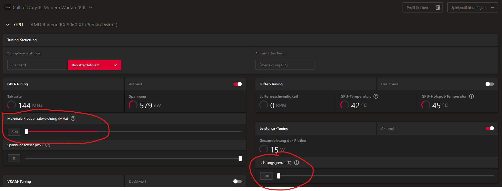502x191 pixels.
Task: Click the trash icon on Profil löschen
Action: click(438, 8)
